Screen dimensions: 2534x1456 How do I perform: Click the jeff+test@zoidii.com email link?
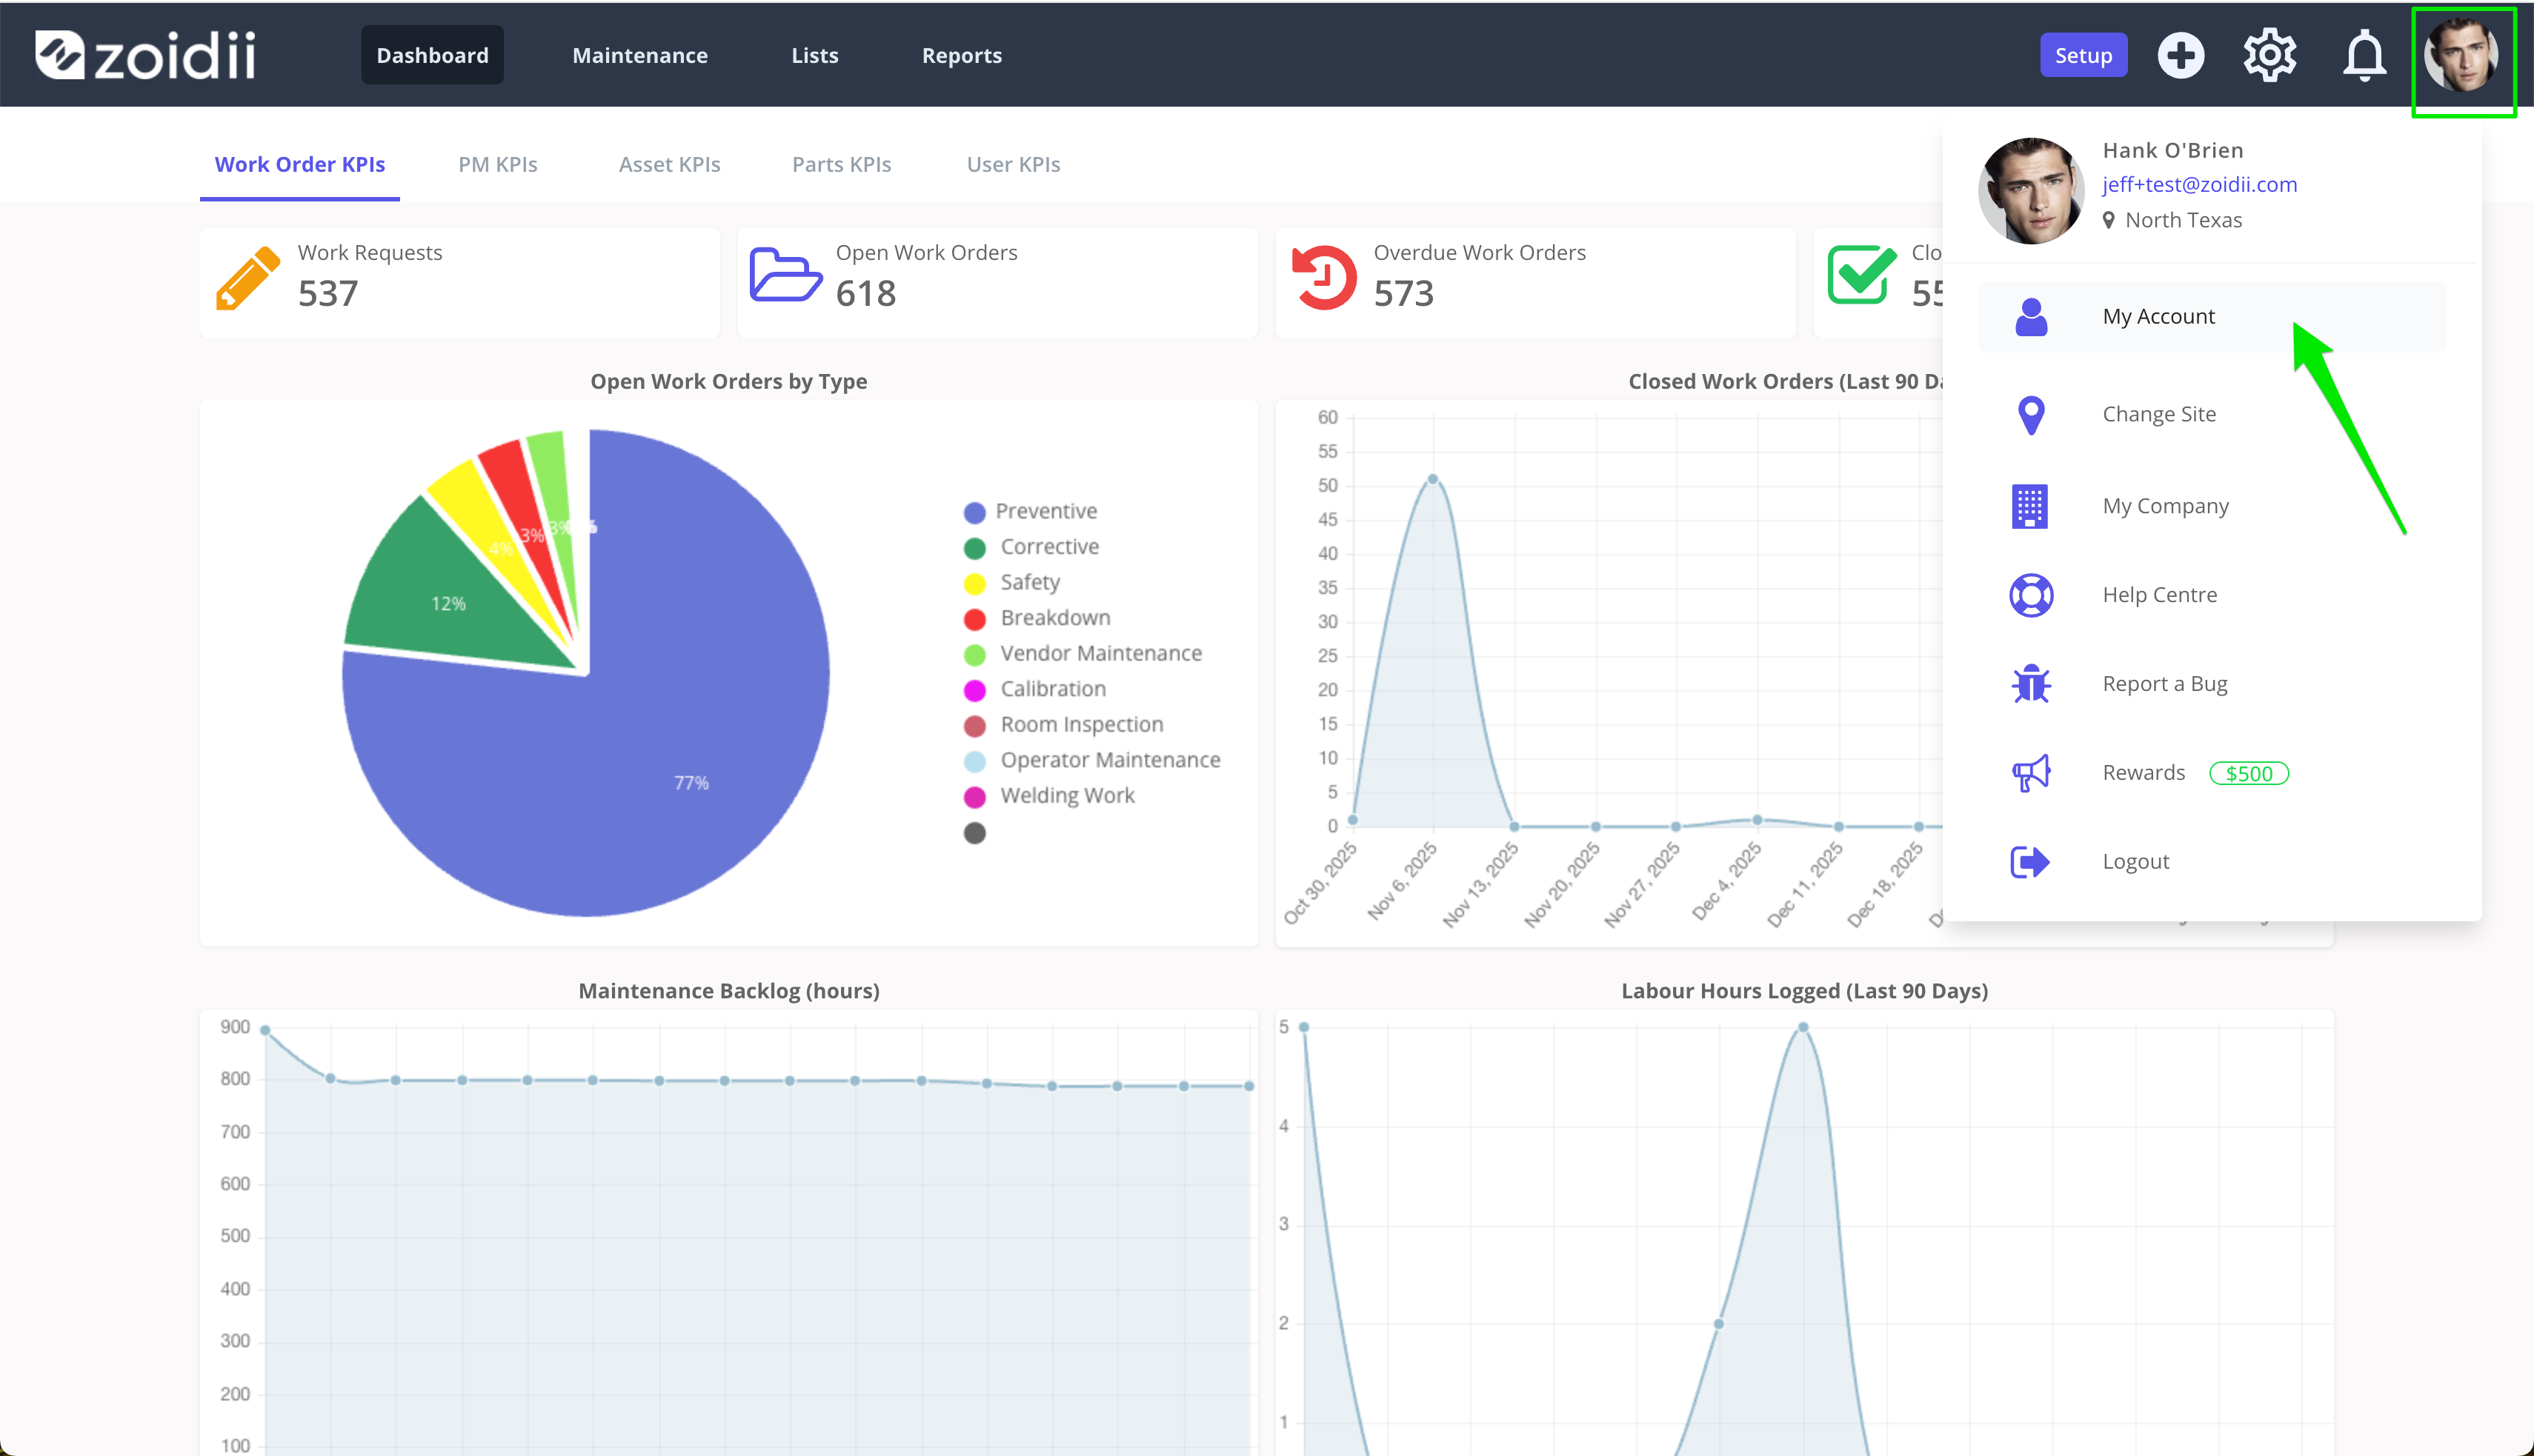pos(2199,185)
